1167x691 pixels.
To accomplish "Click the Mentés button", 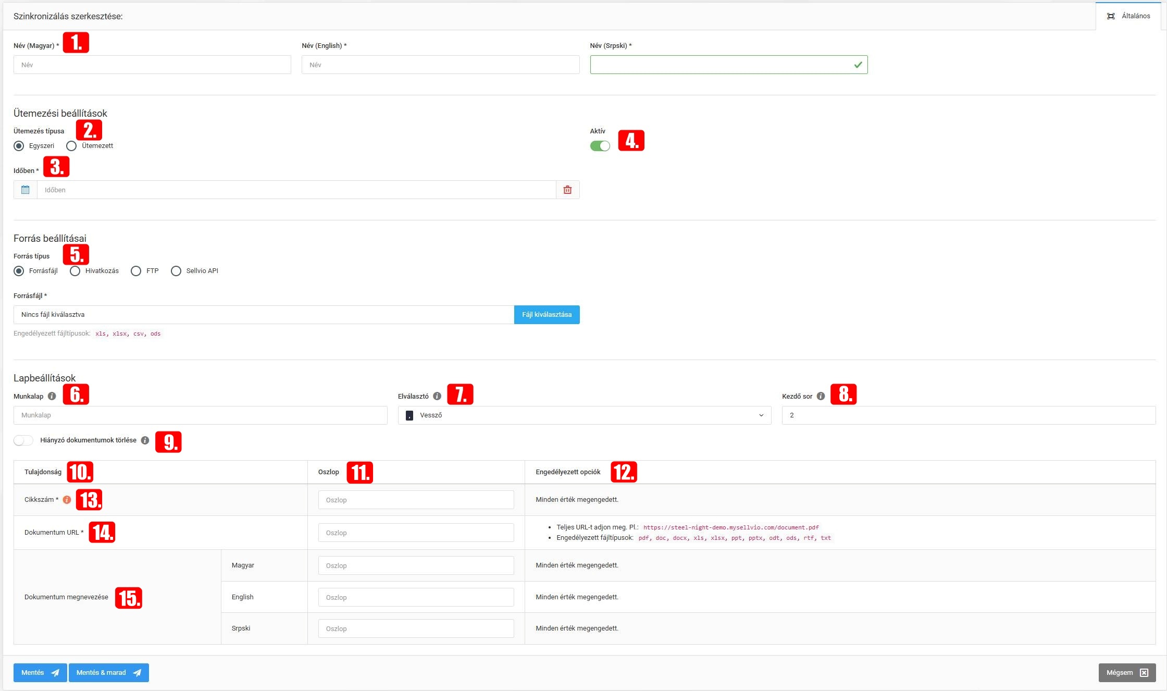I will click(40, 673).
